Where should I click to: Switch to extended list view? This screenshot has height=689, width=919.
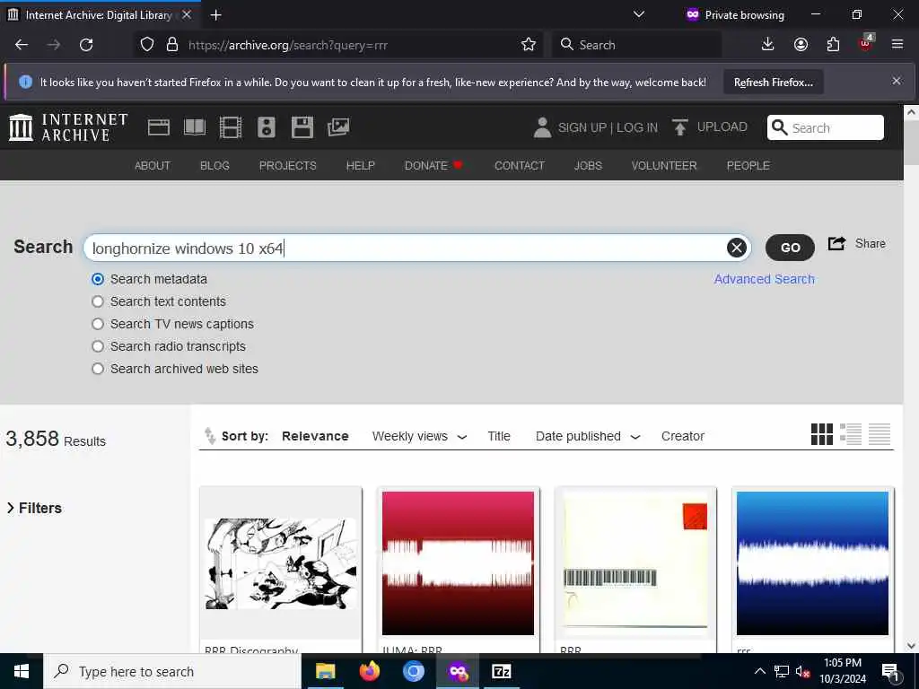(851, 434)
